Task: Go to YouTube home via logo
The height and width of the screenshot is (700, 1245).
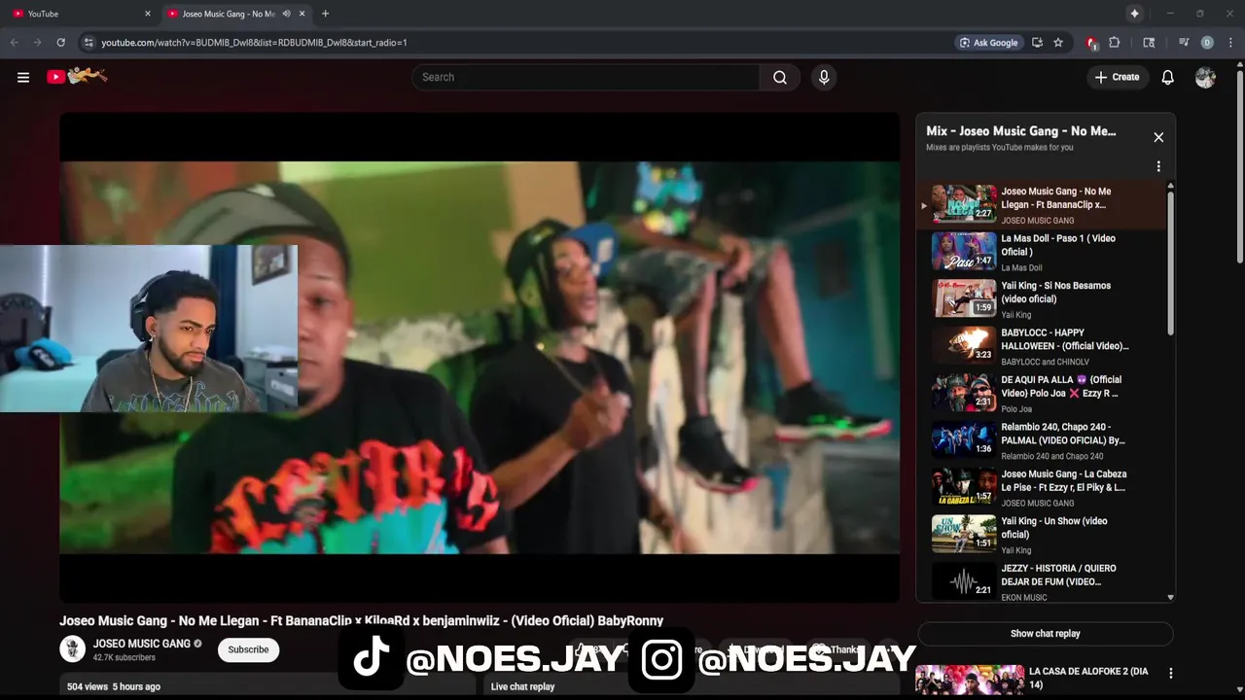Action: (x=77, y=76)
